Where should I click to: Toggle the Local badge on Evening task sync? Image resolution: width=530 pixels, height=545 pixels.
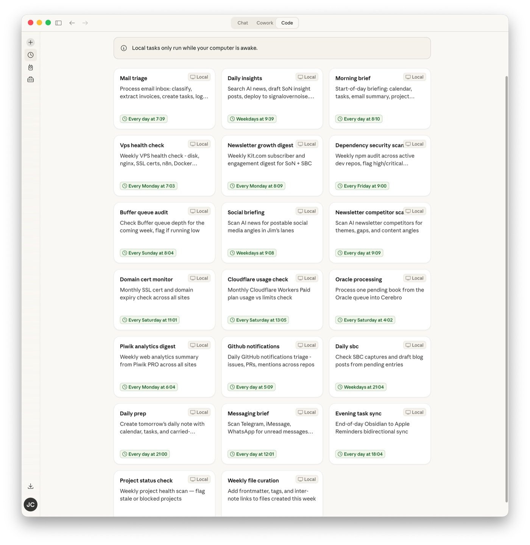click(415, 412)
